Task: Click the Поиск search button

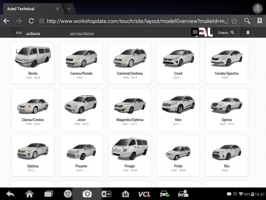Action: [226, 32]
